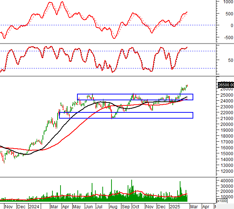The height and width of the screenshot is (209, 234).
Task: Click the 23000 price level label
Action: pos(227,107)
